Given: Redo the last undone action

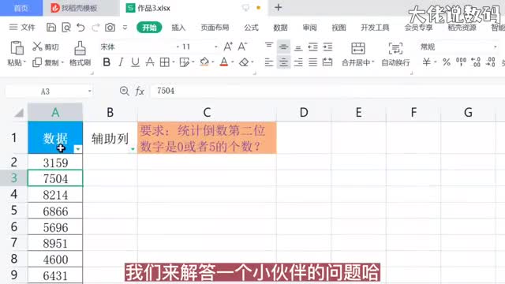Looking at the screenshot, I should pyautogui.click(x=95, y=28).
